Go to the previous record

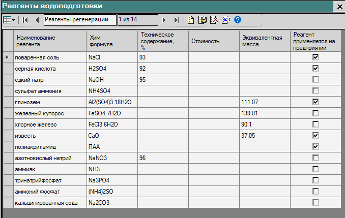click(x=37, y=20)
